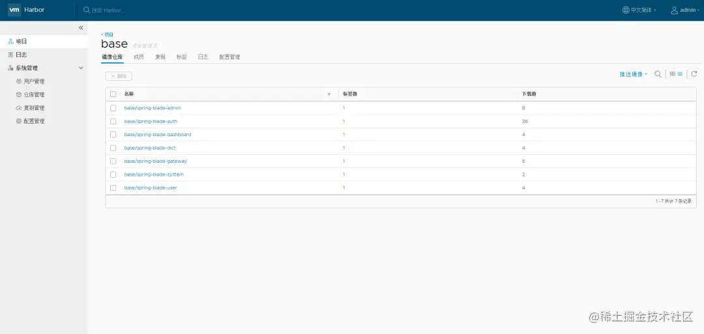Go back via the 项目 breadcrumb link
This screenshot has height=334, width=704.
pyautogui.click(x=108, y=35)
